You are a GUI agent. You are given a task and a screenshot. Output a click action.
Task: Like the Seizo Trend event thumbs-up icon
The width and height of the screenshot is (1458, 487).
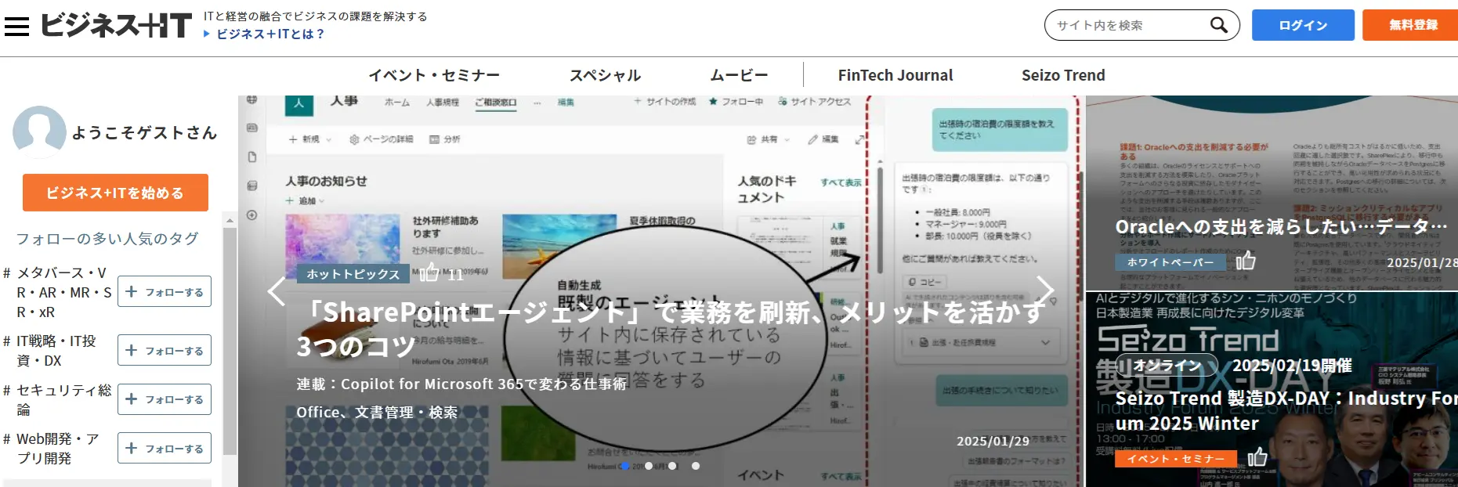1257,456
